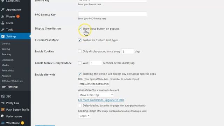Go to Writing settings submenu
The height and width of the screenshot is (126, 224).
coord(6,49)
